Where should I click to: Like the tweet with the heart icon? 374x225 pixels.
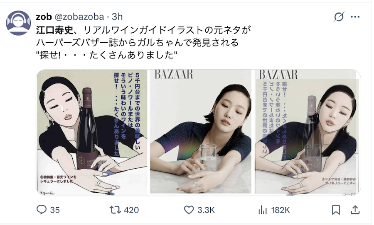(x=189, y=210)
